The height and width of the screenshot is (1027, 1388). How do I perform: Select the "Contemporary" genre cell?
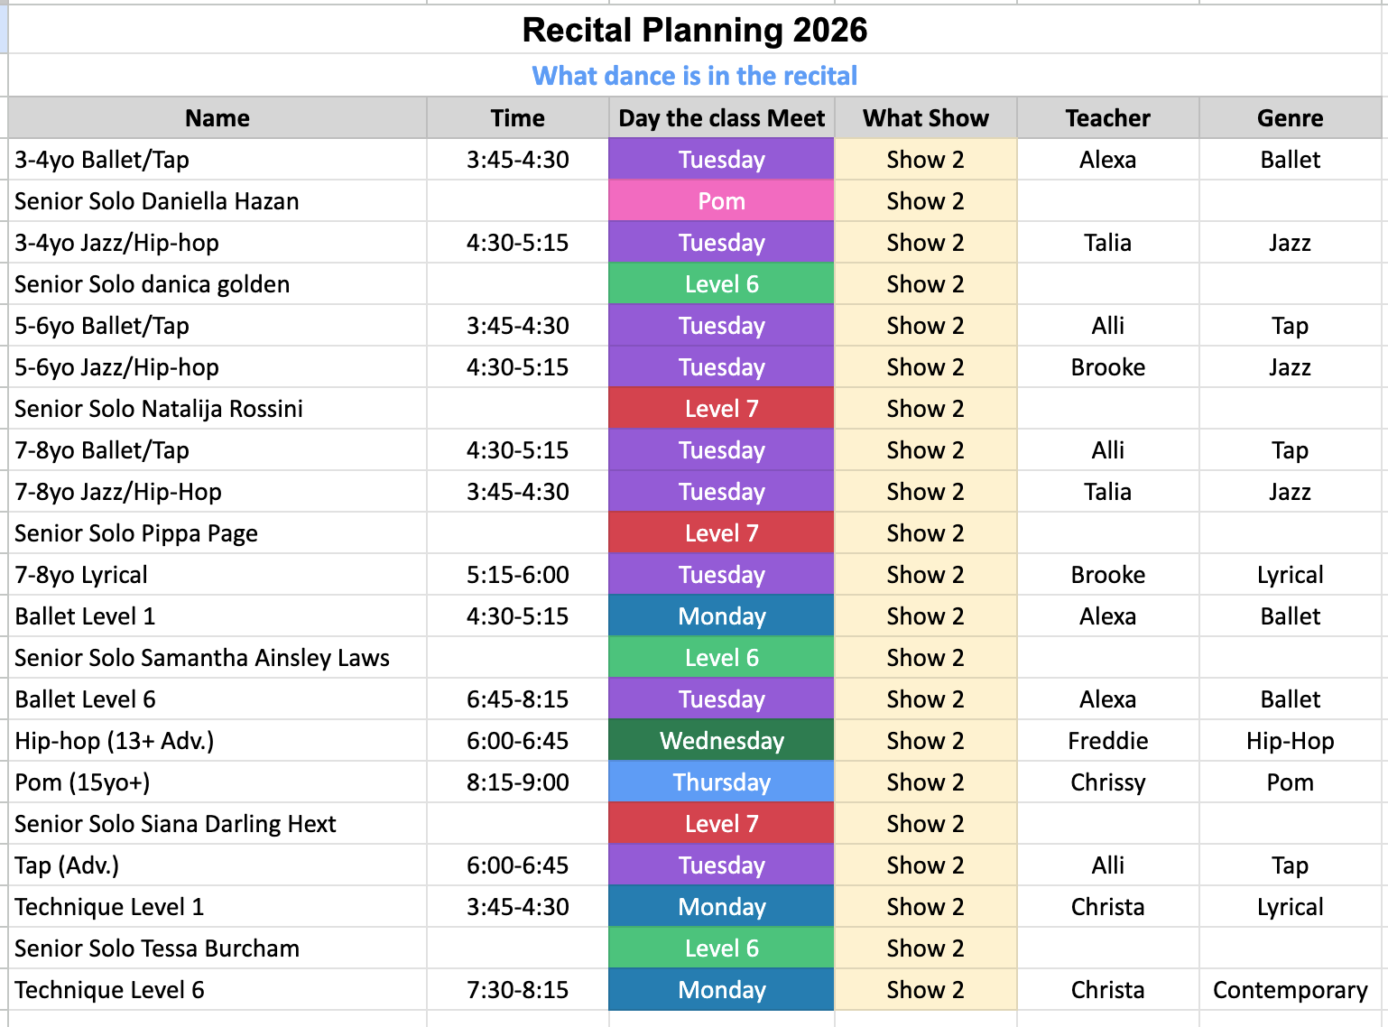[1290, 990]
